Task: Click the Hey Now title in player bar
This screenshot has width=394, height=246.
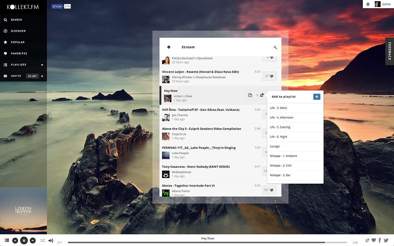Action: click(208, 238)
